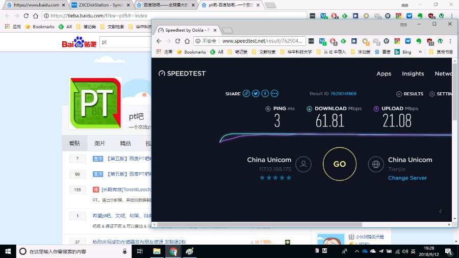Share the Speedtest result on Facebook
The height and width of the screenshot is (258, 459).
pos(265,94)
